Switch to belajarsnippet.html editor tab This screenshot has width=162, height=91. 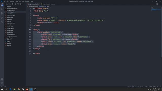(33, 4)
